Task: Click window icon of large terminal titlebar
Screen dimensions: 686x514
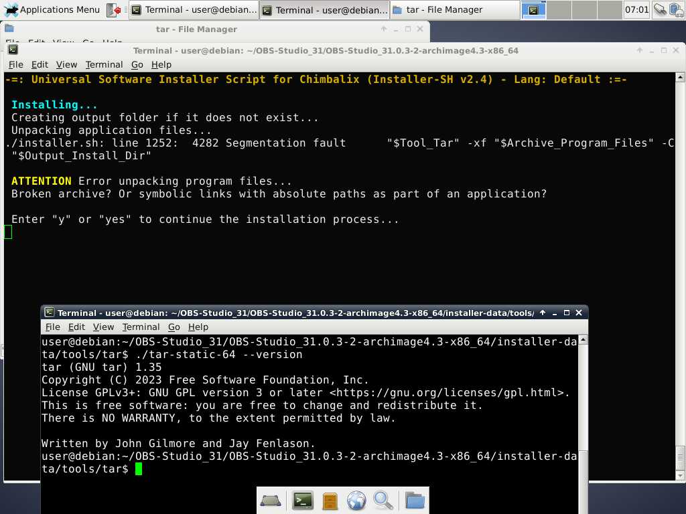Action: 13,50
